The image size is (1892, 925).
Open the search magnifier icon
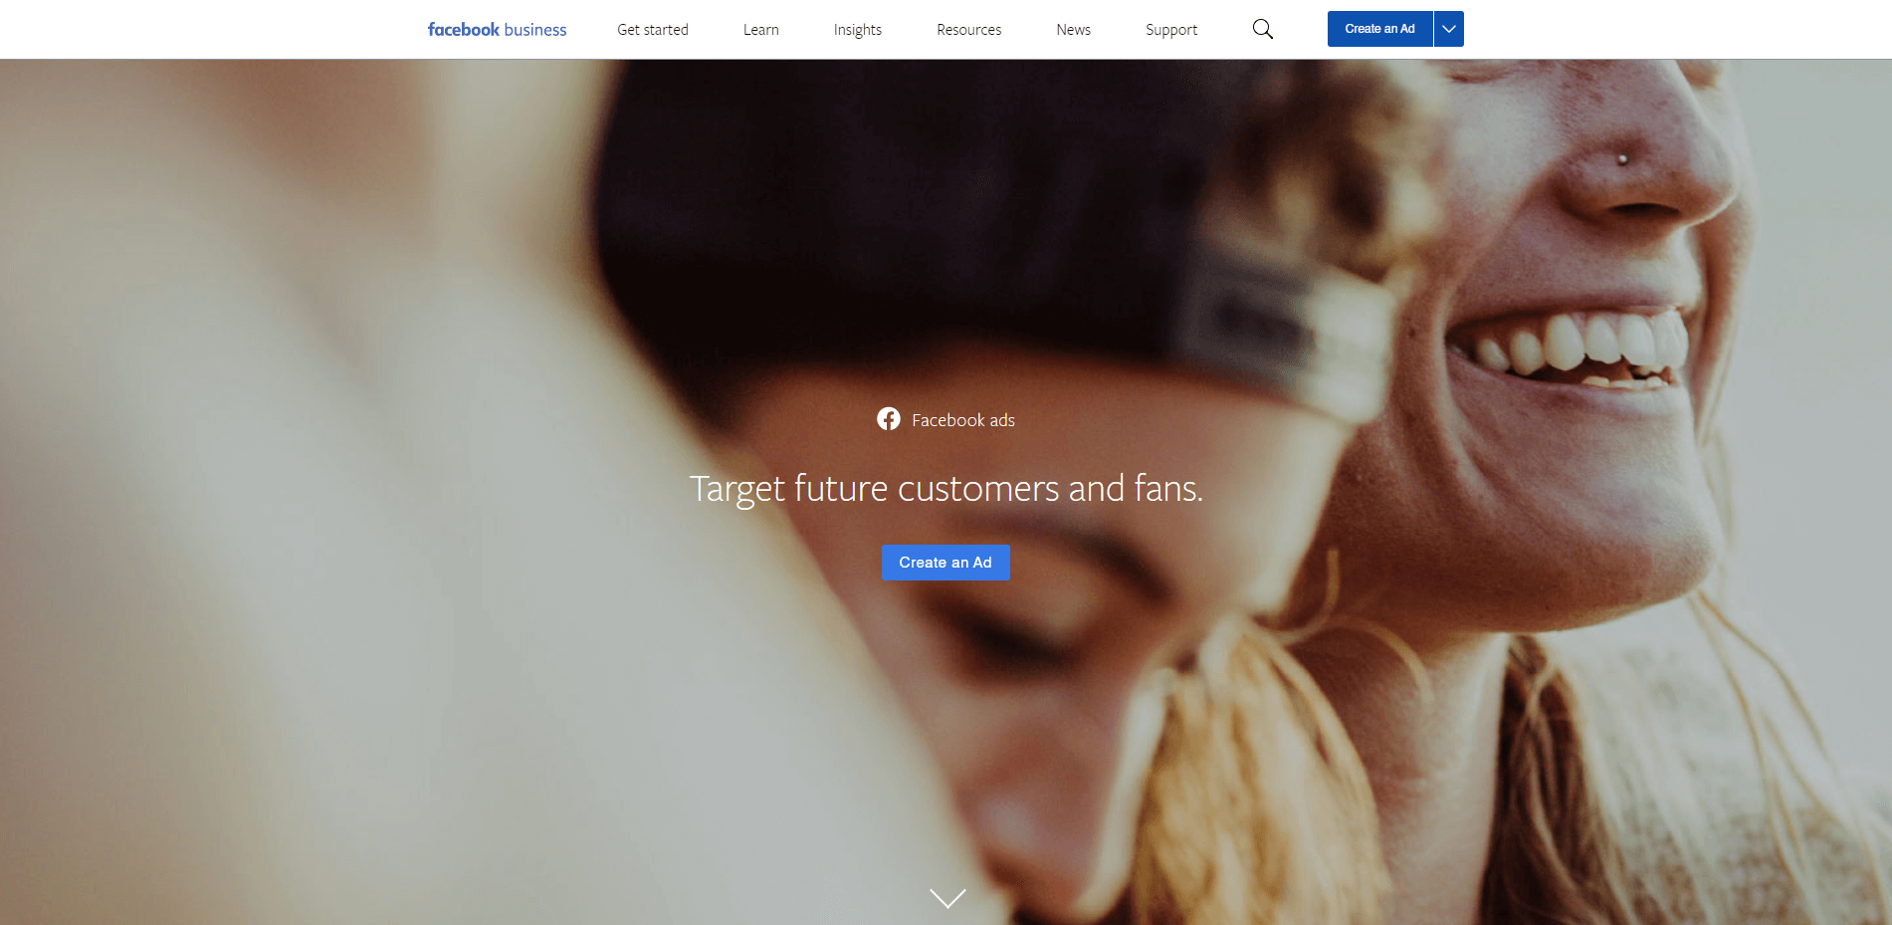pos(1262,29)
